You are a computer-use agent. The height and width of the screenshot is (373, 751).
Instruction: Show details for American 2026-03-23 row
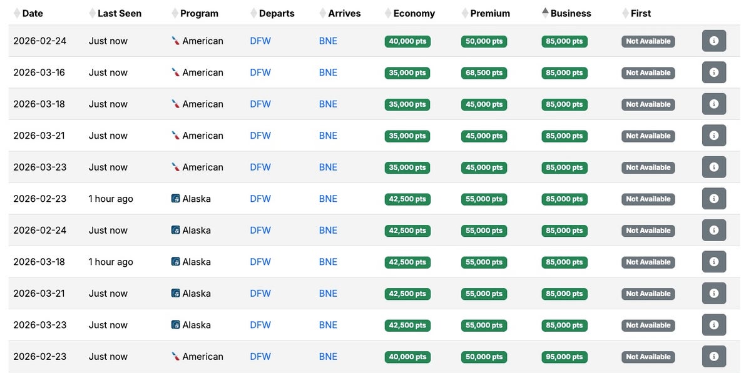tap(713, 167)
